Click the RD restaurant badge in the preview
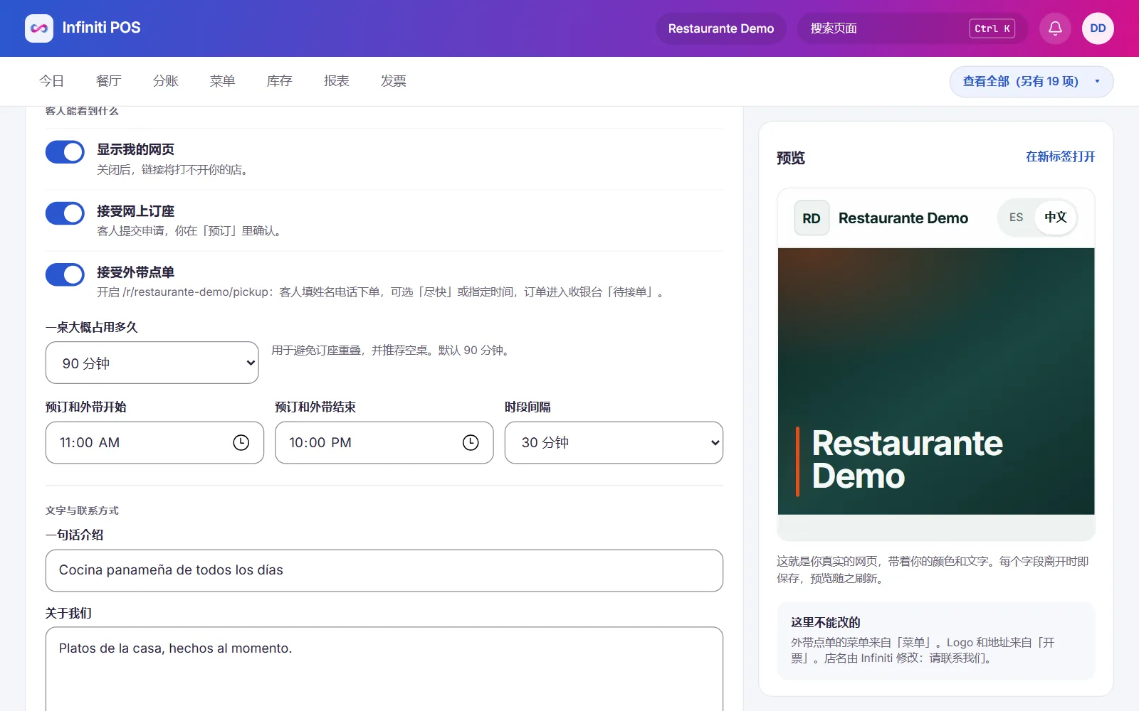 tap(812, 218)
